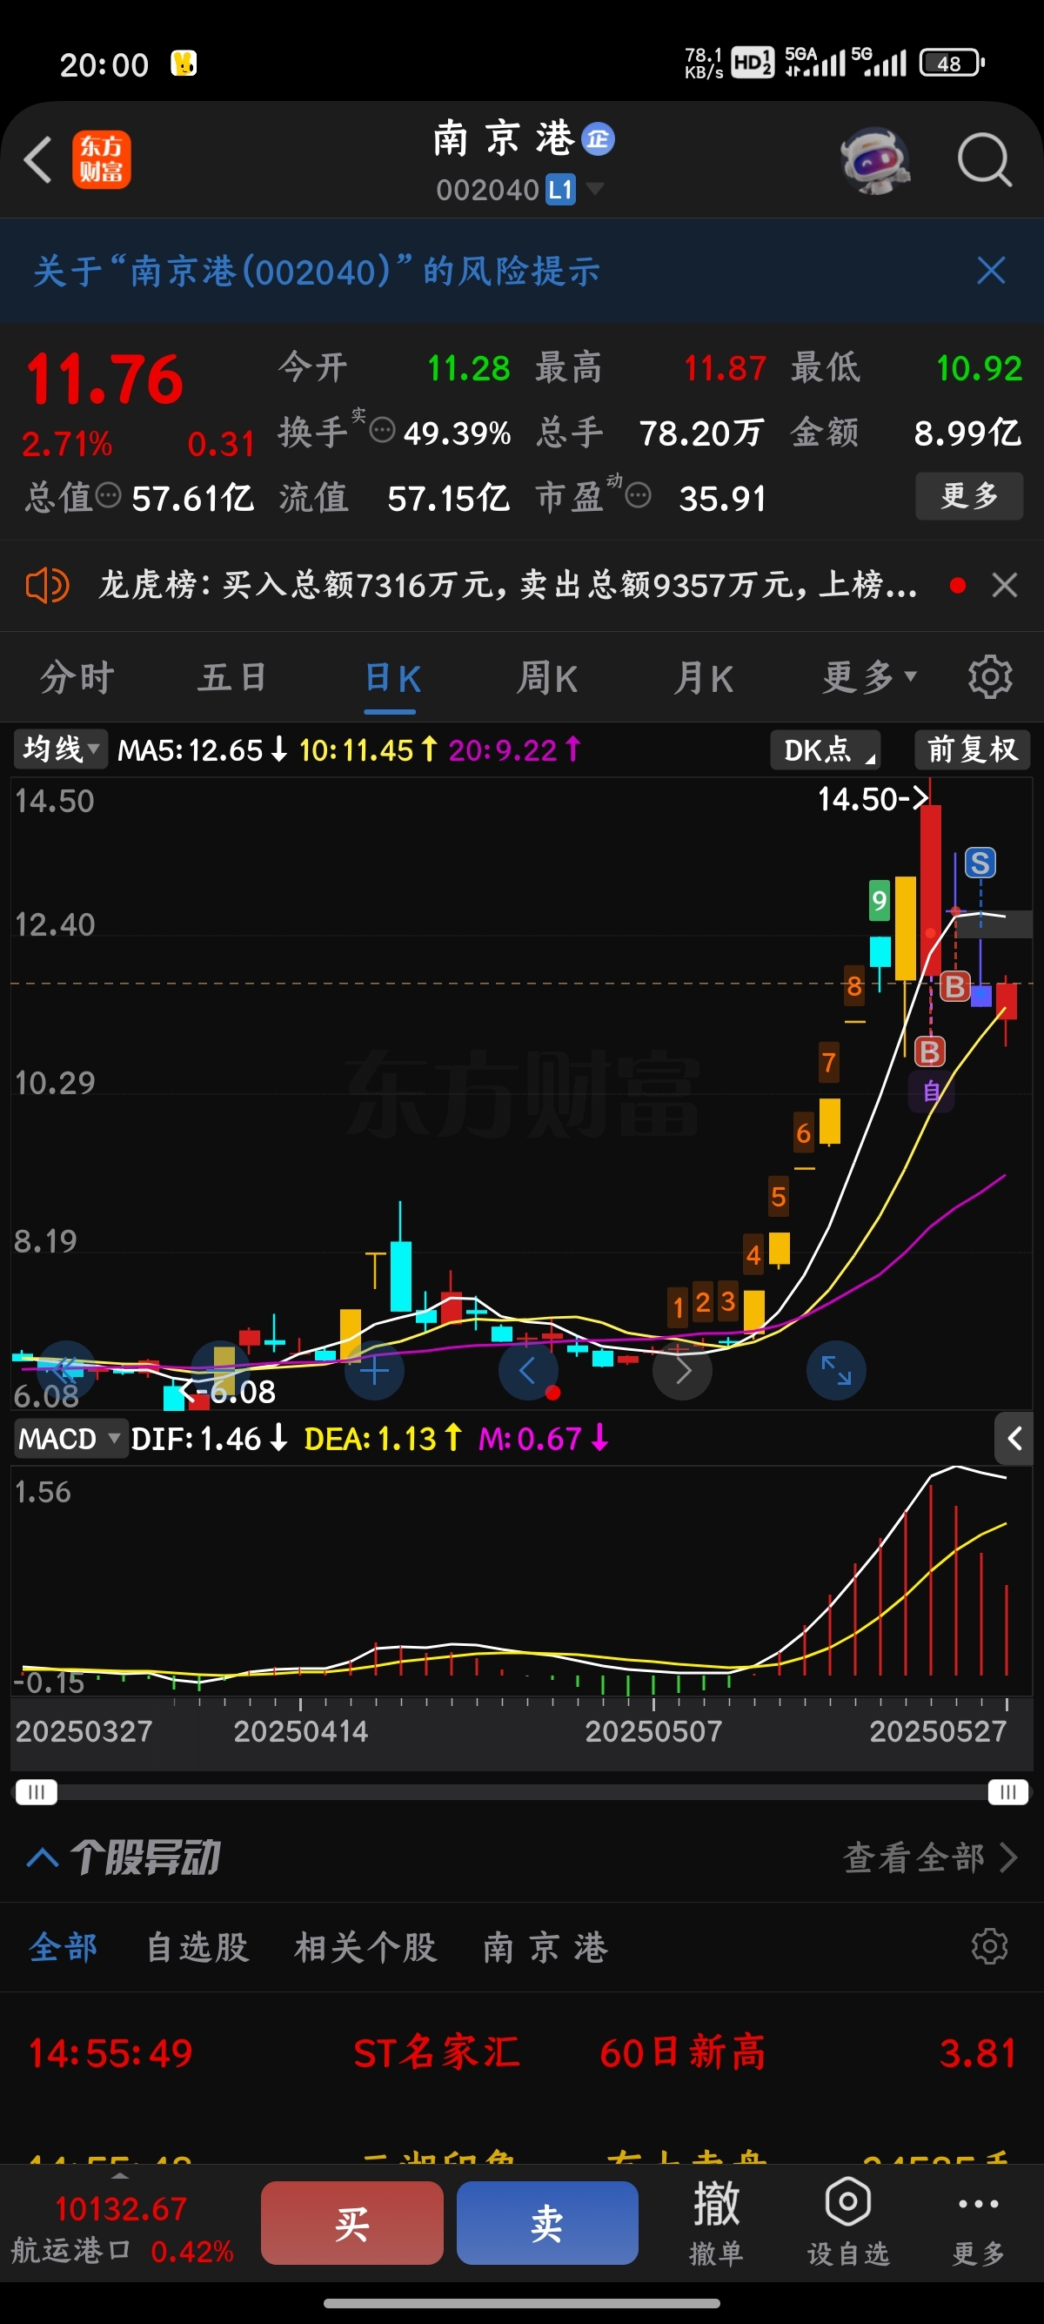Collapse the side panel arrow by MACD
This screenshot has height=2324, width=1044.
click(1014, 1438)
